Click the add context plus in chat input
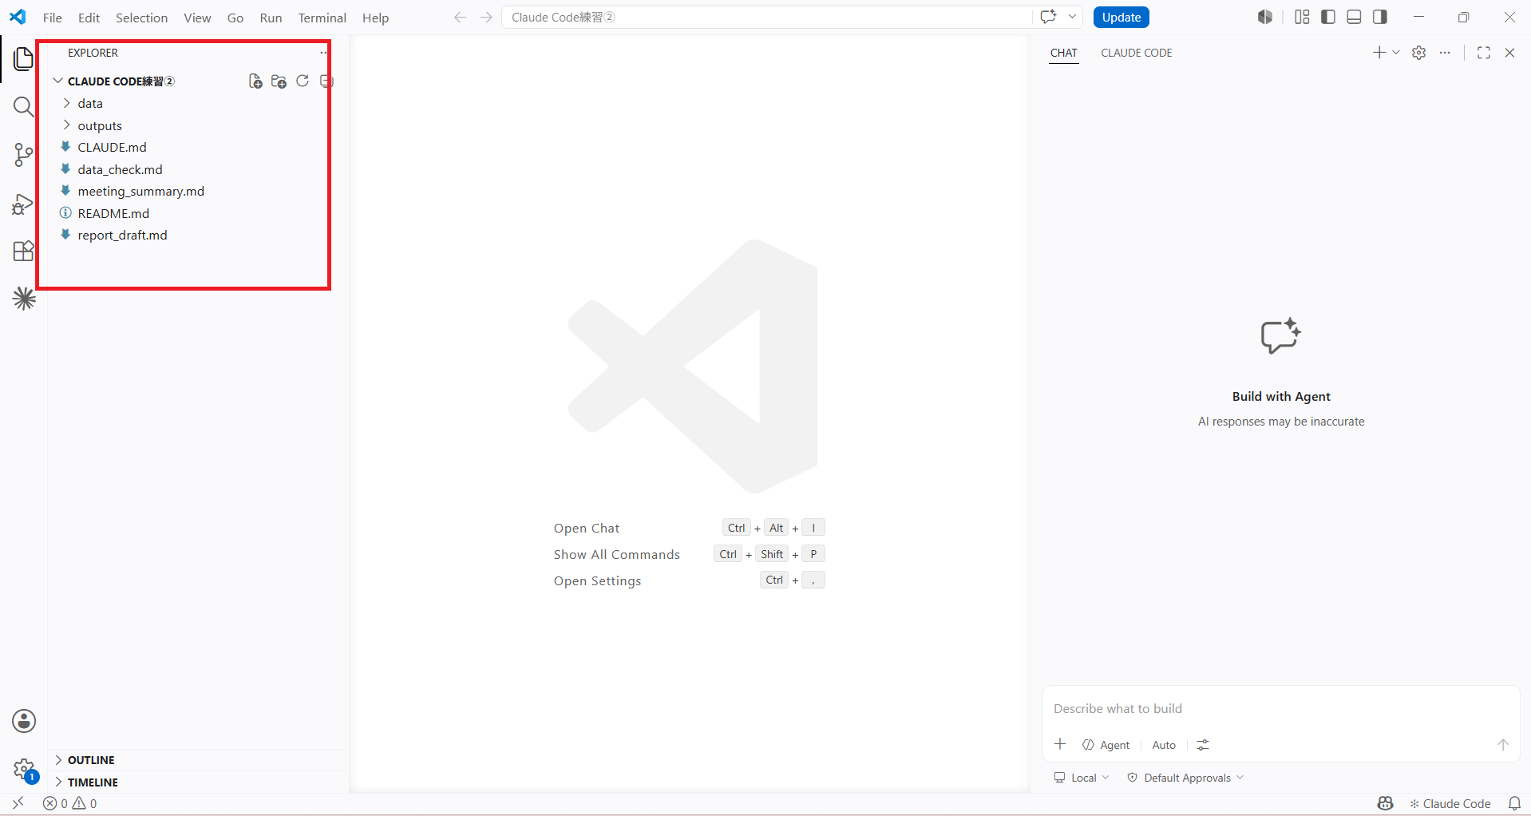 (x=1060, y=744)
